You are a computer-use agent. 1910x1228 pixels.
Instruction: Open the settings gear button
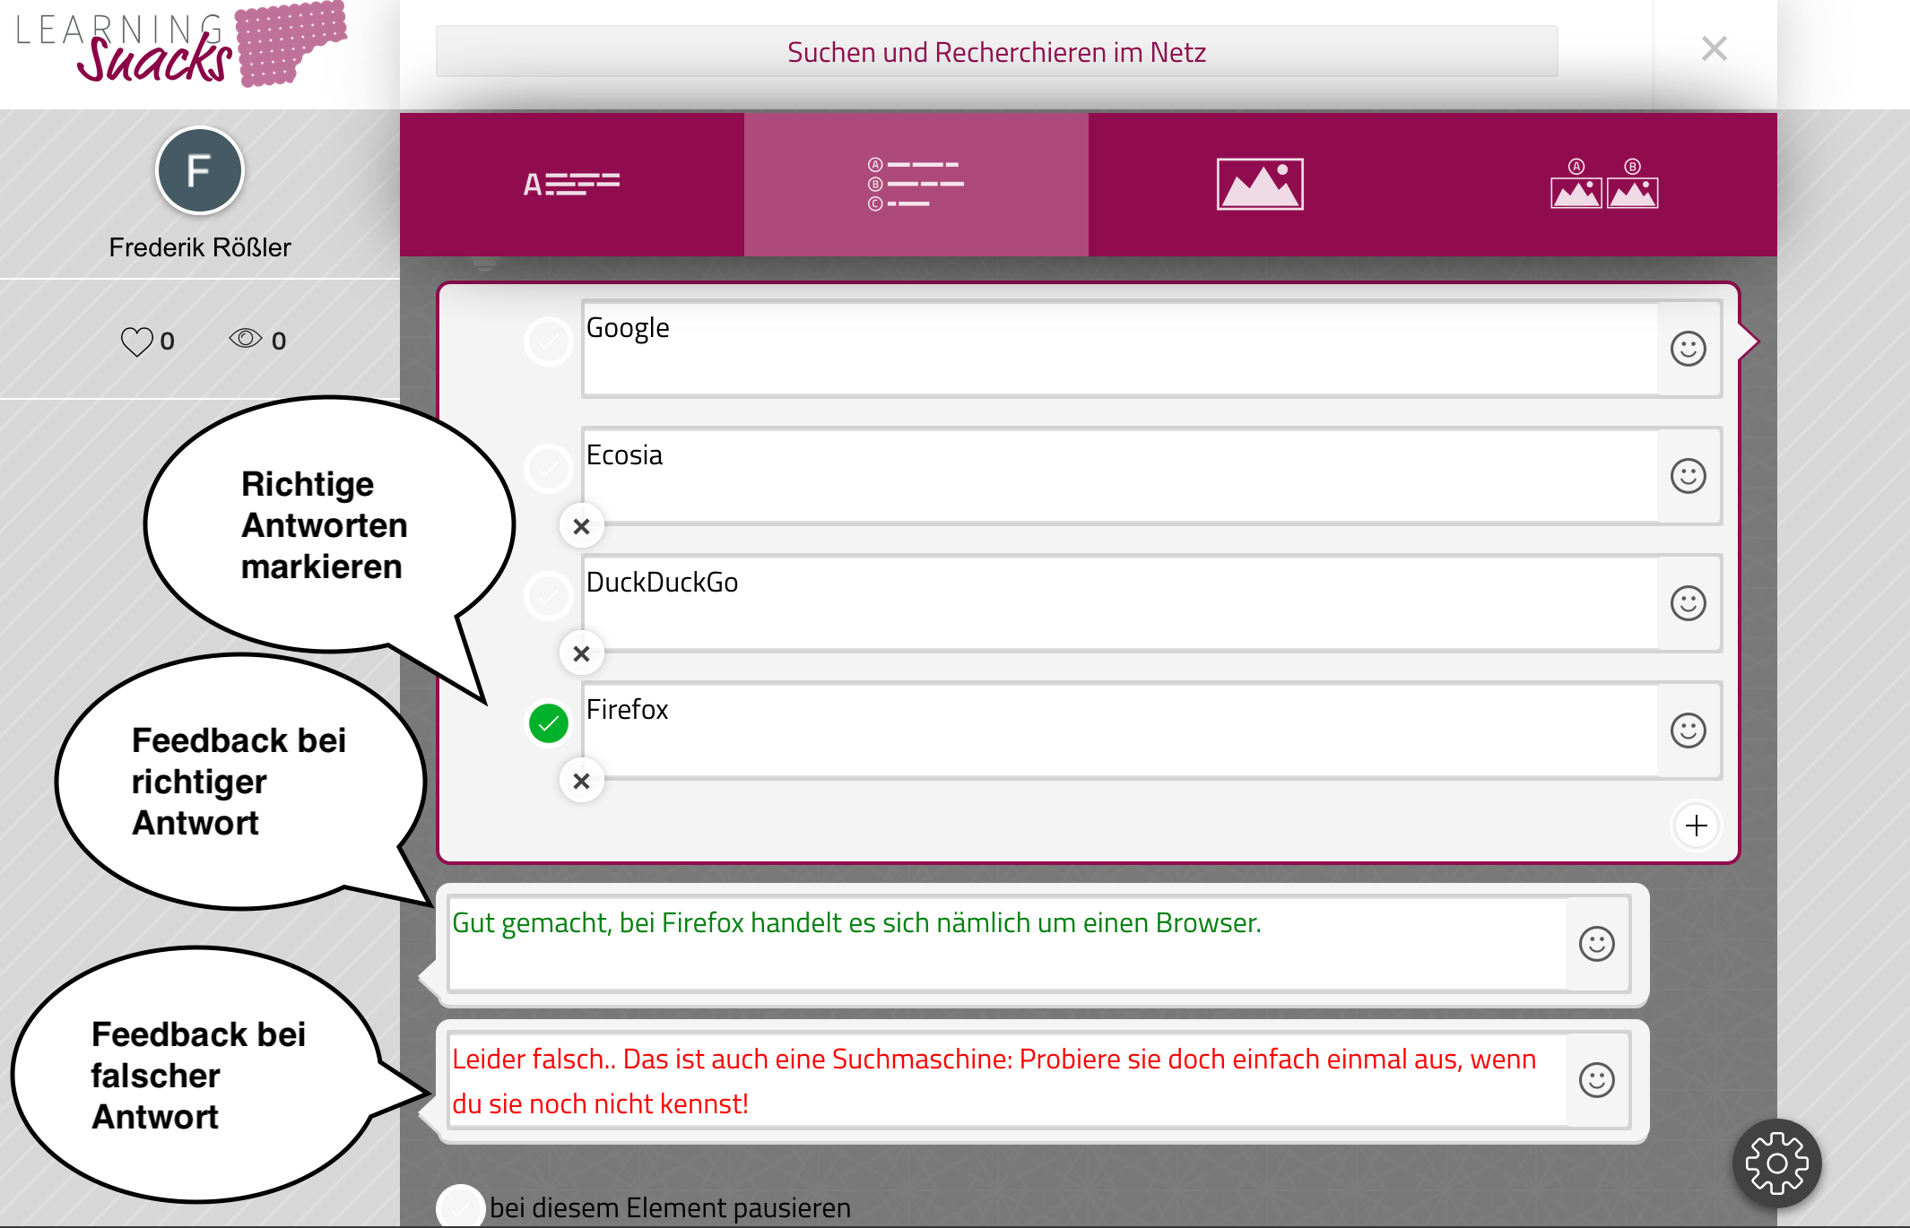click(x=1776, y=1163)
